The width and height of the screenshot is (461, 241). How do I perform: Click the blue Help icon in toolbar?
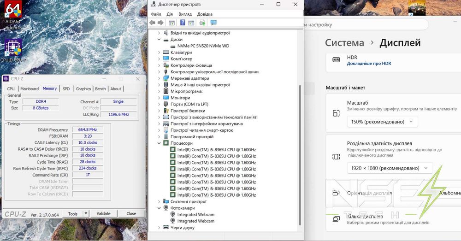(183, 23)
